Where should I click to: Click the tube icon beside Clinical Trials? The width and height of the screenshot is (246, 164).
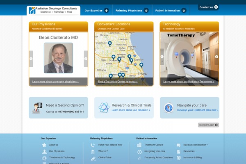coord(93,159)
